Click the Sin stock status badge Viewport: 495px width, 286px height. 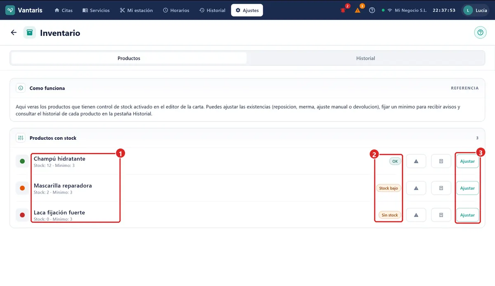pos(390,215)
